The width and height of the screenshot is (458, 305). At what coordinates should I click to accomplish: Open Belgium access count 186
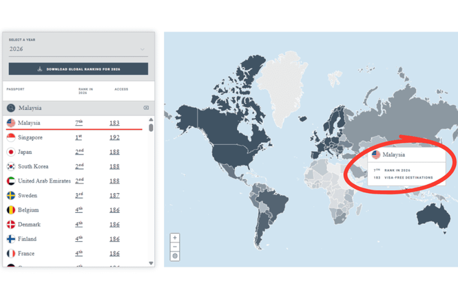[x=114, y=210]
